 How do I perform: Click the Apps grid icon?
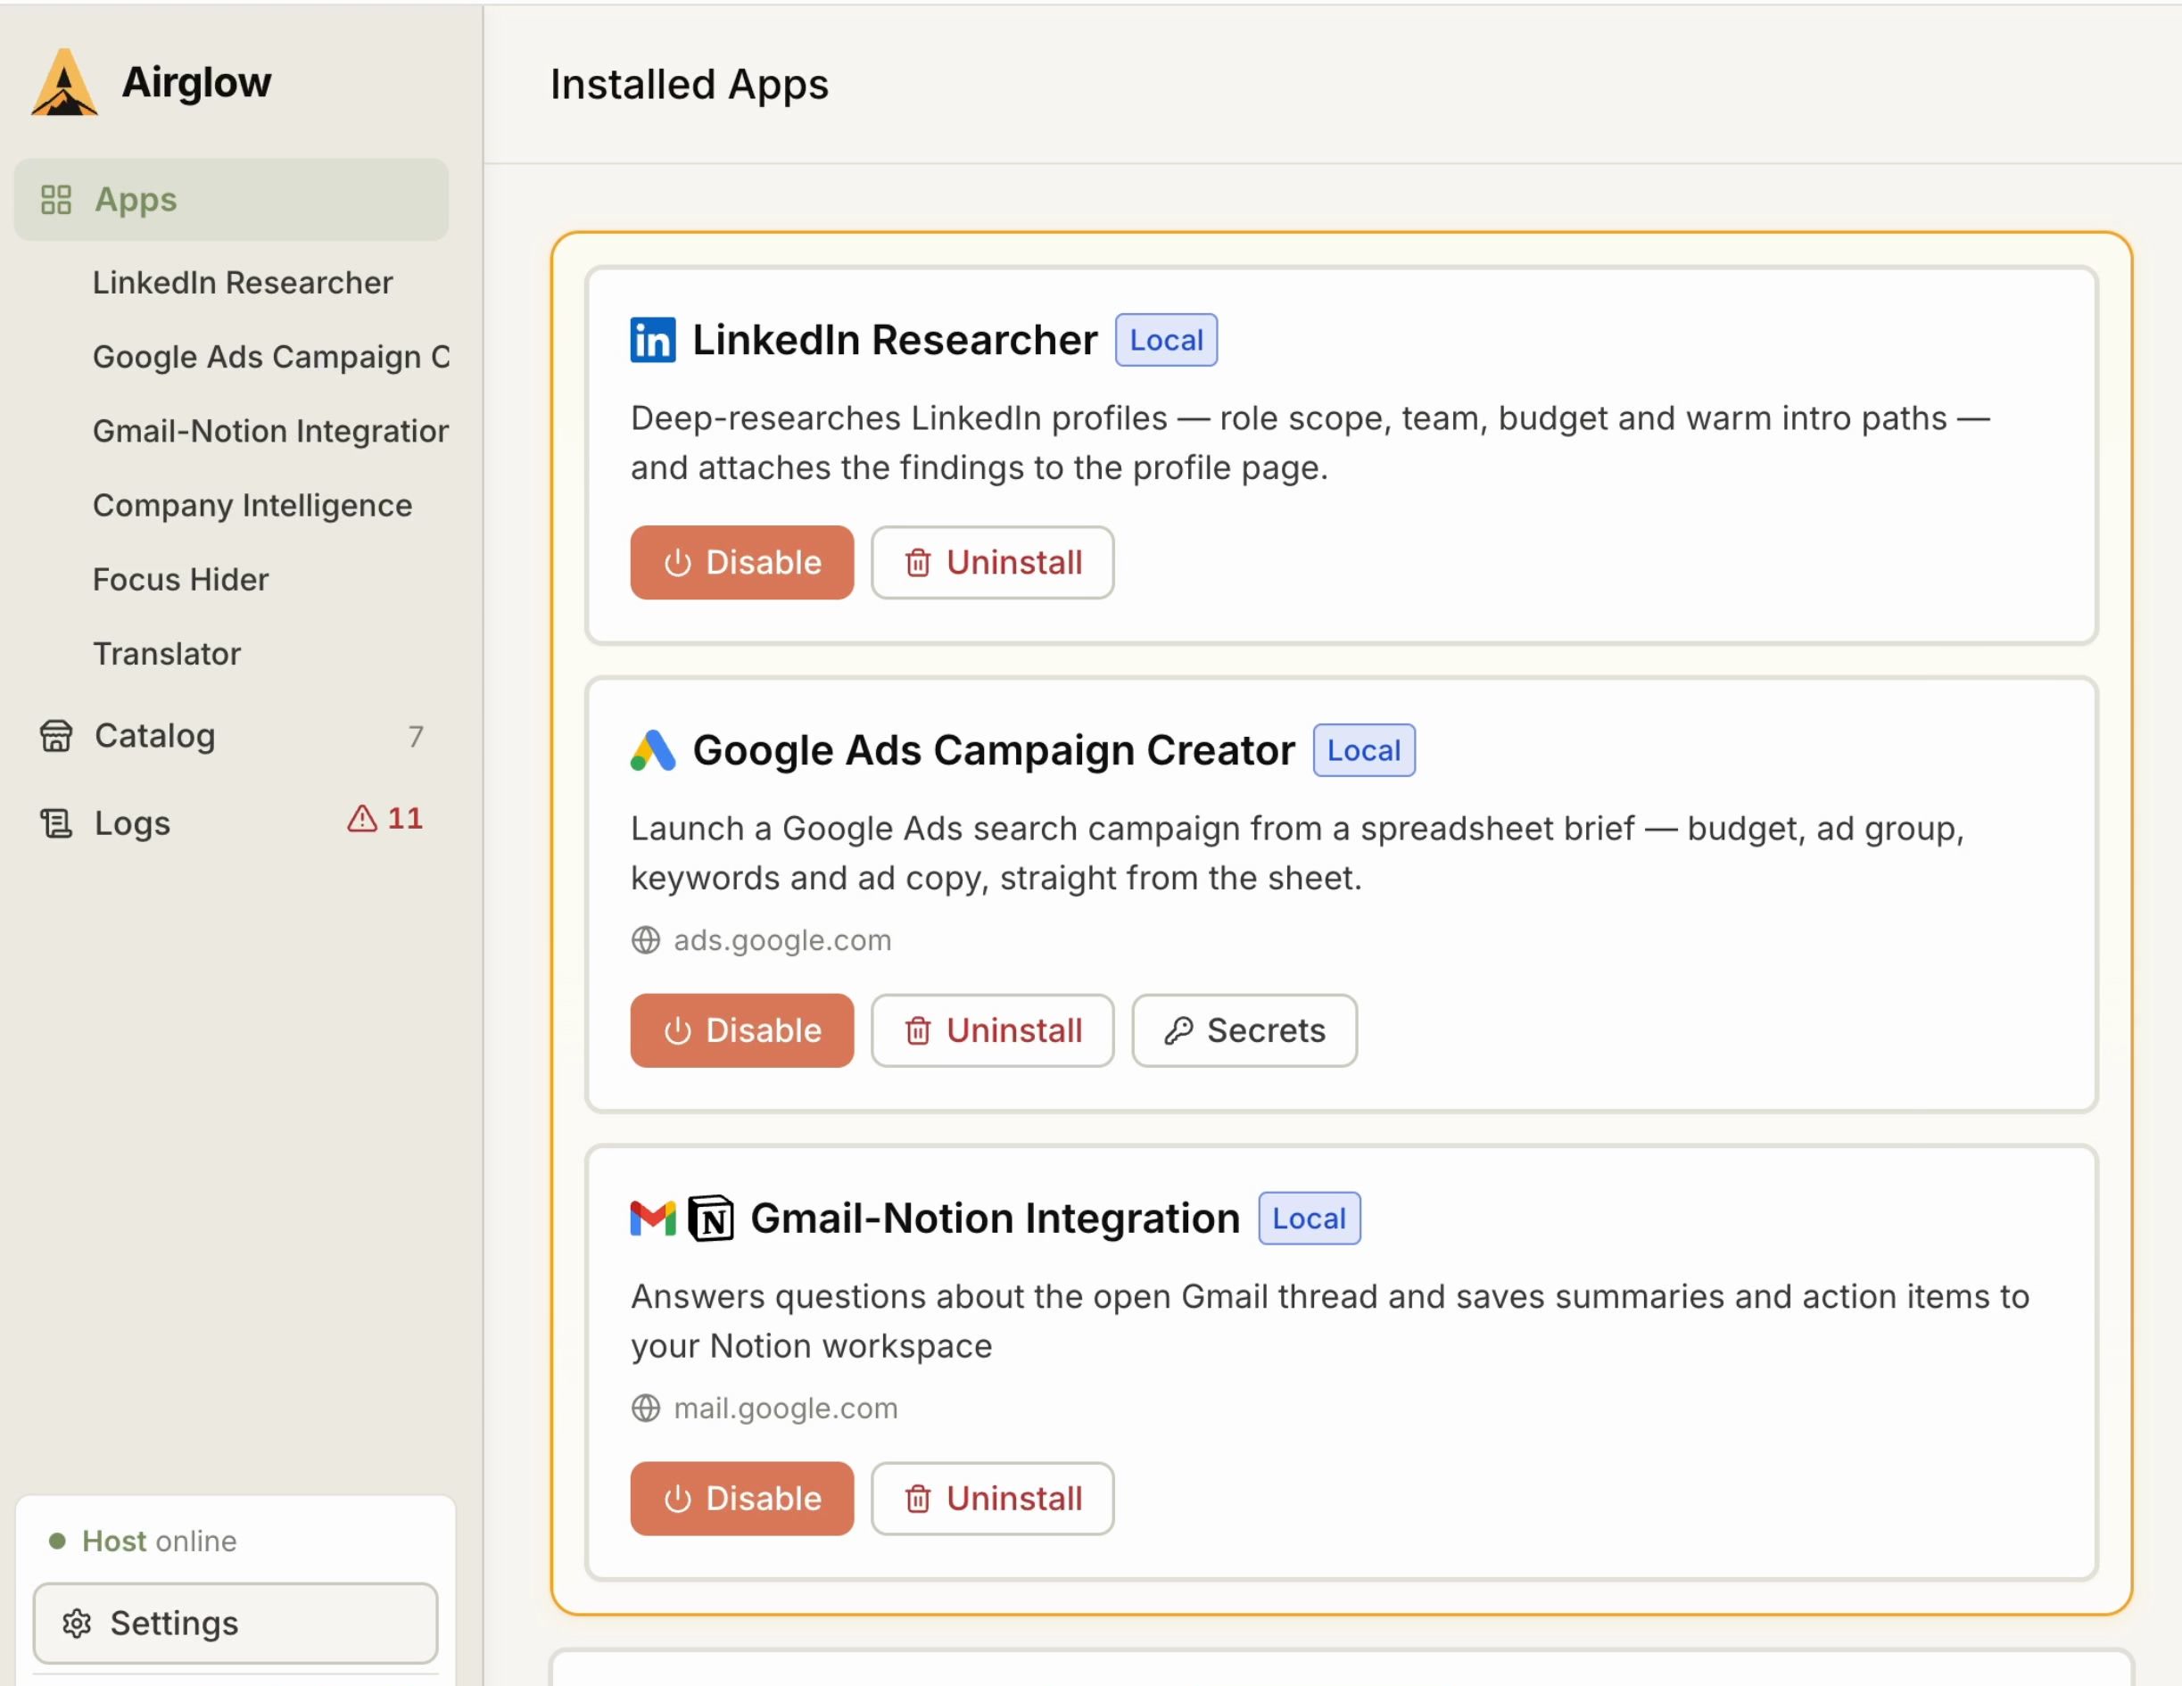(x=56, y=200)
